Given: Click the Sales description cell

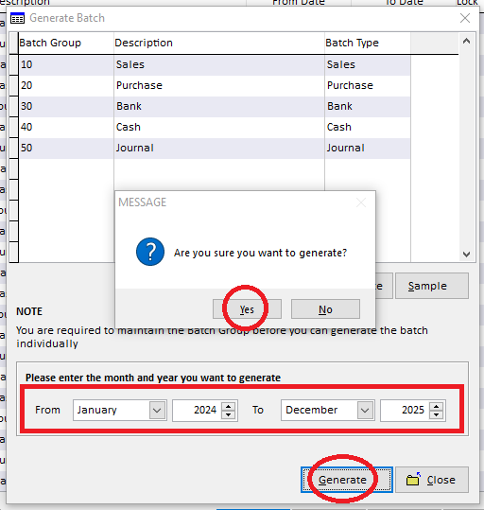Looking at the screenshot, I should coord(219,64).
